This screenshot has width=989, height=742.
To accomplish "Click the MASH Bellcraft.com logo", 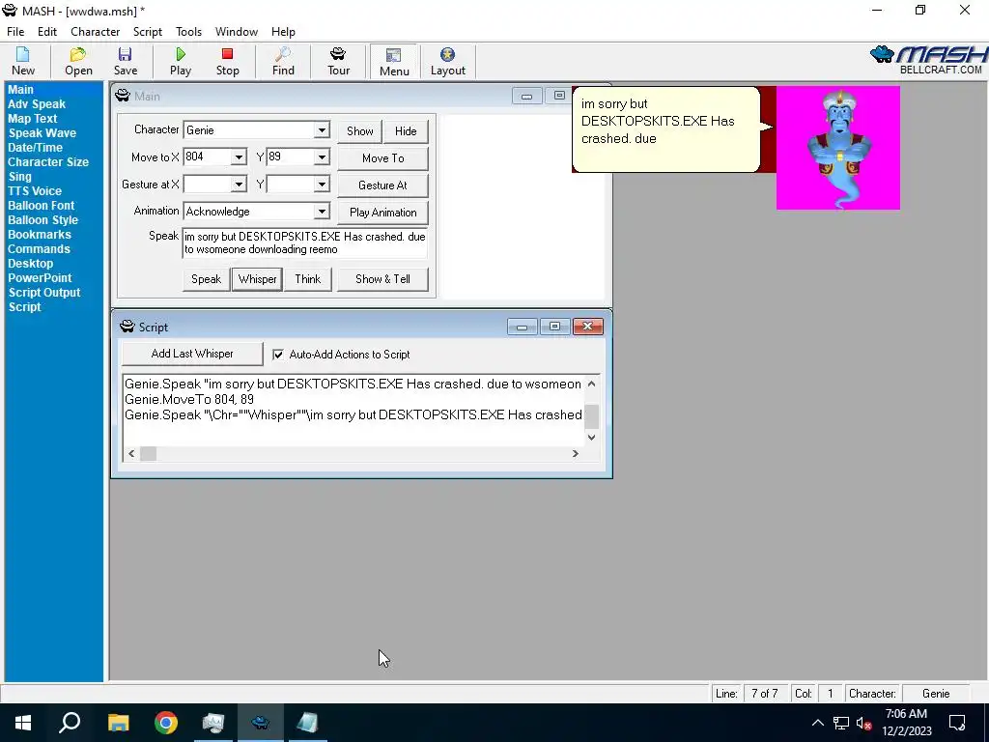I will point(928,60).
